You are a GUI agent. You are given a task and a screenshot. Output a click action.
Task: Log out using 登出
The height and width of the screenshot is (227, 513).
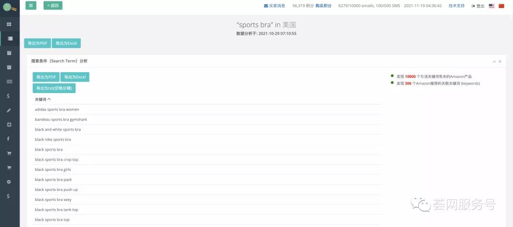(x=478, y=6)
